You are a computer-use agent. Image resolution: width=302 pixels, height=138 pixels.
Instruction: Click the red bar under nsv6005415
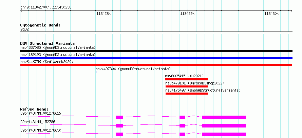tap(186, 79)
